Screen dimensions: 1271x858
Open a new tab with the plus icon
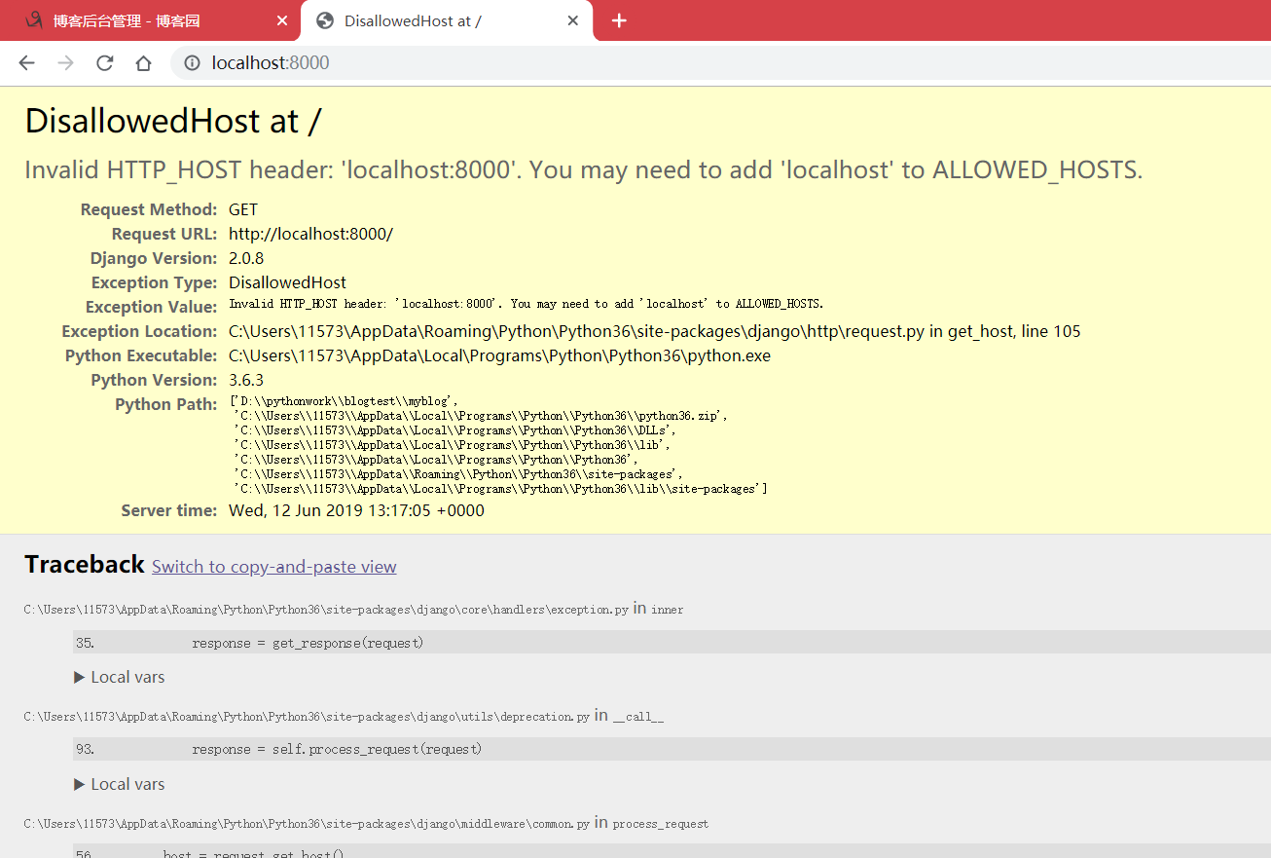[x=619, y=20]
